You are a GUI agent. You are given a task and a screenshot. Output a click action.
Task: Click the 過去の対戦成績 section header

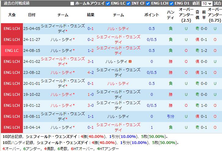[17, 3]
